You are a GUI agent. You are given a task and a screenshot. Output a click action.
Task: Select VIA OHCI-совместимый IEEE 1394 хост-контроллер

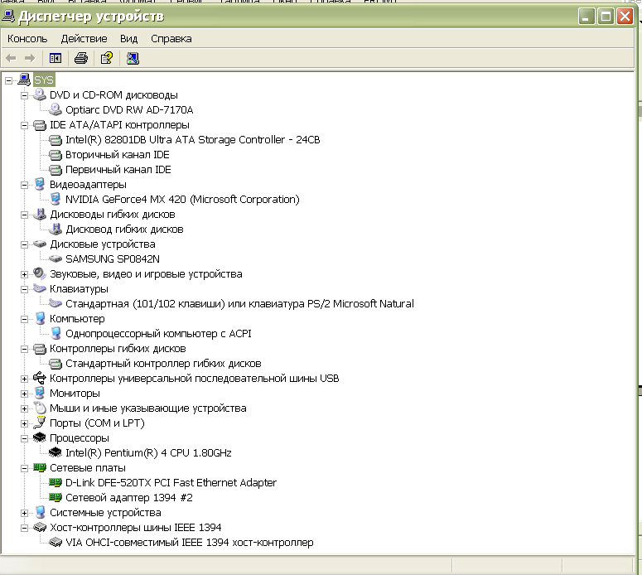(189, 542)
